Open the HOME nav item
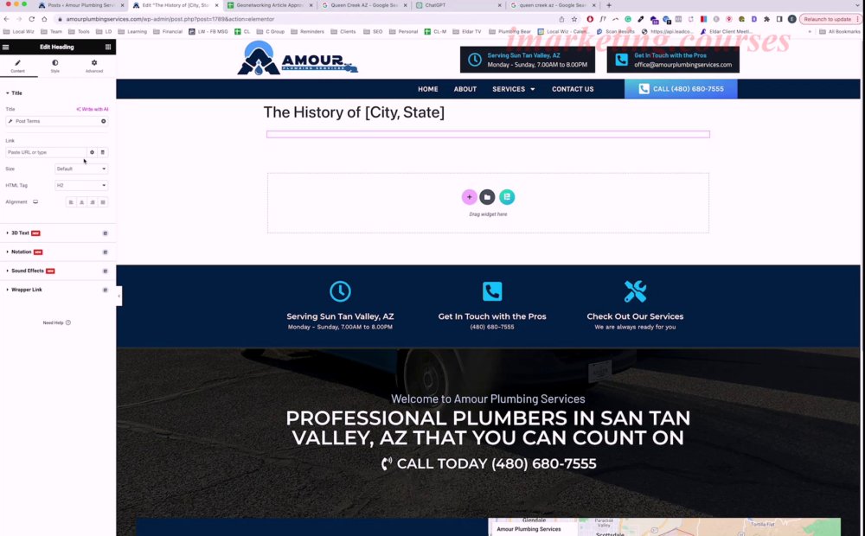The width and height of the screenshot is (865, 536). (x=428, y=89)
